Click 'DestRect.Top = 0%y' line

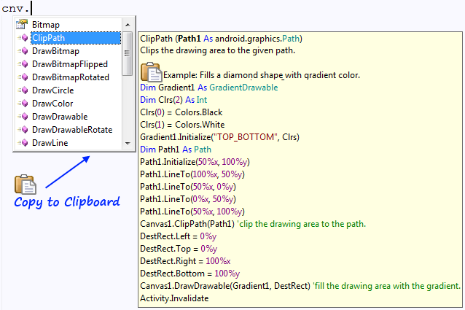[179, 249]
